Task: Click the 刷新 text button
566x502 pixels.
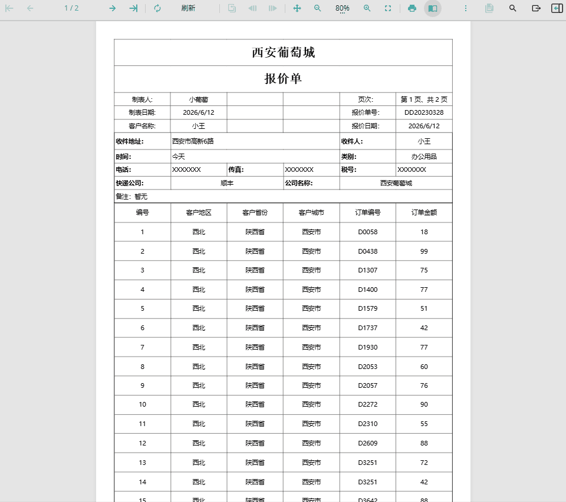Action: point(189,8)
